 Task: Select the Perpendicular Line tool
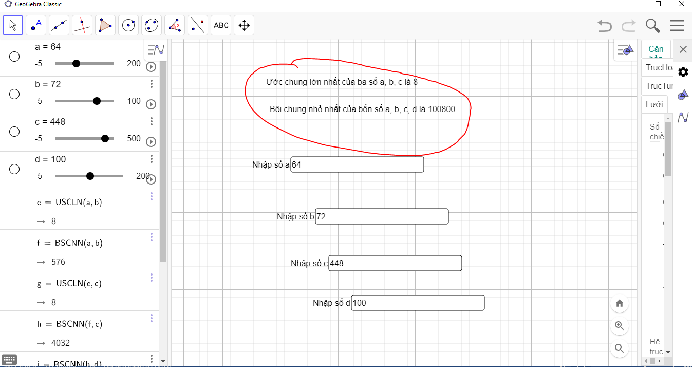pos(82,25)
